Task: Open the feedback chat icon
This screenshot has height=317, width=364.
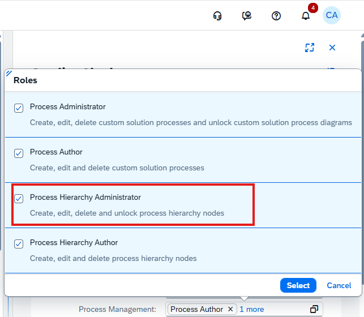Action: (247, 16)
